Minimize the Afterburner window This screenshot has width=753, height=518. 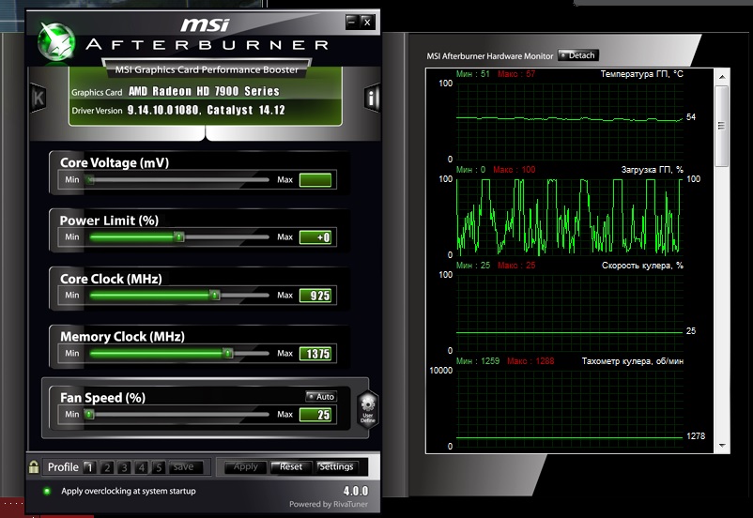pos(352,22)
